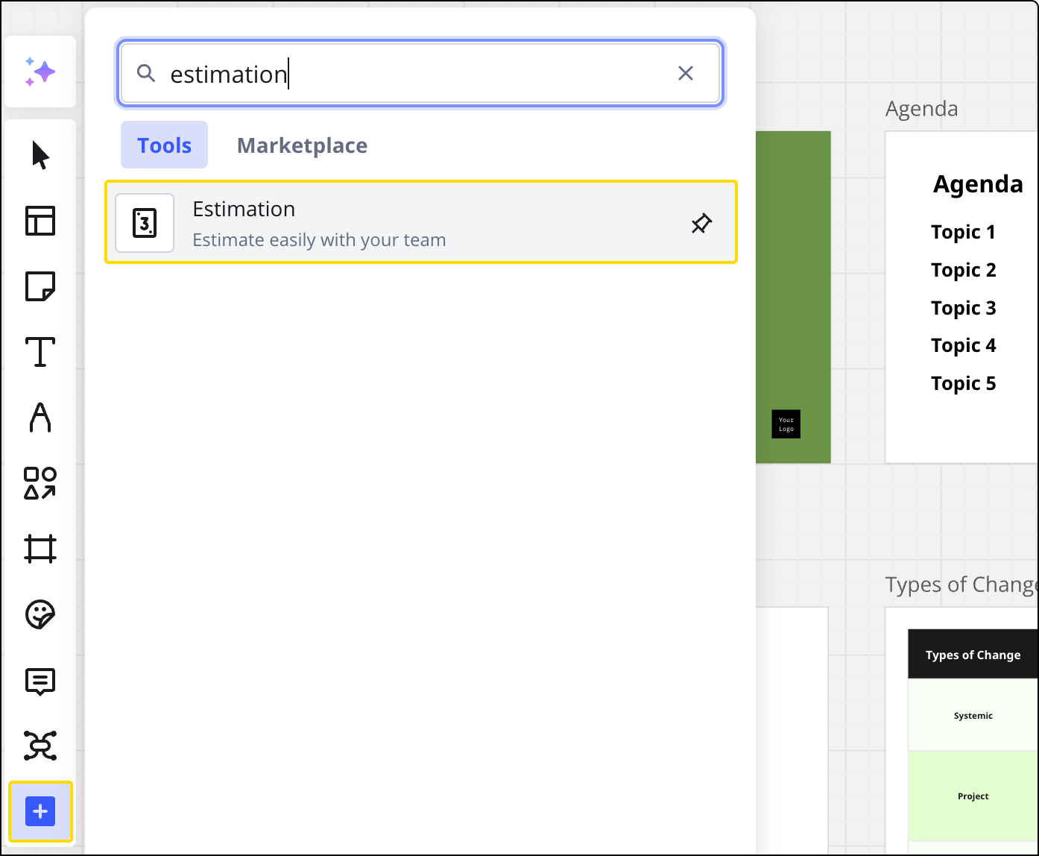
Task: Select the Tools tab
Action: tap(164, 145)
